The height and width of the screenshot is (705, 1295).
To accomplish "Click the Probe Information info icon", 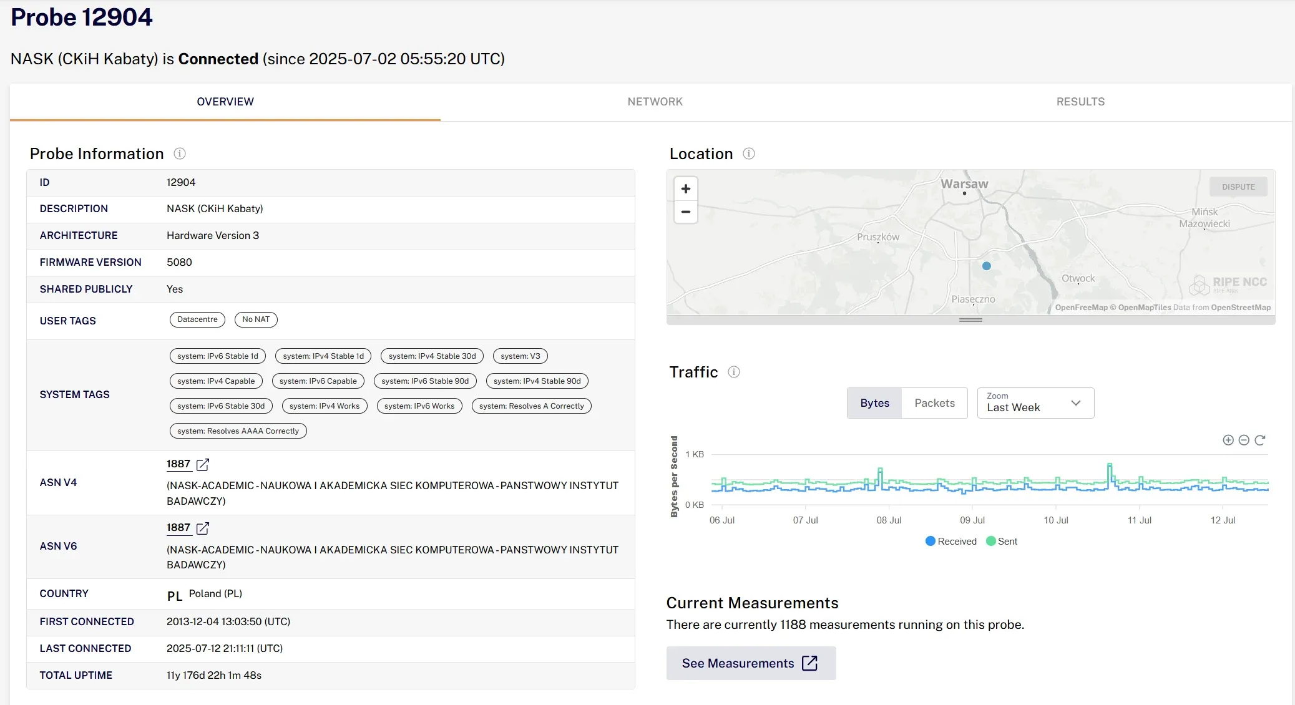I will click(x=180, y=153).
